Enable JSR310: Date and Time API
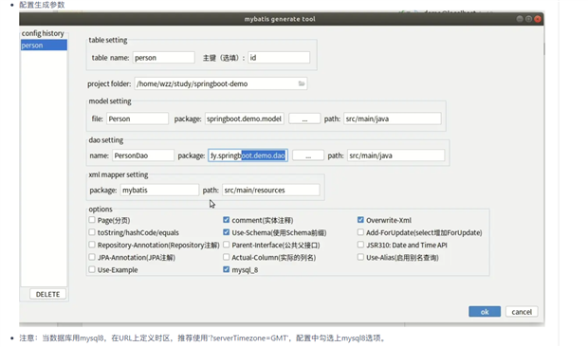 click(360, 245)
